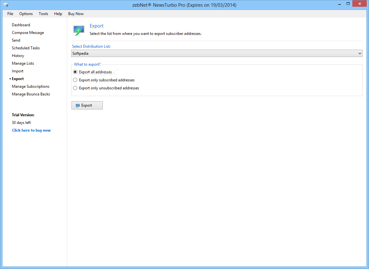Click the '30 days left' text
Image resolution: width=369 pixels, height=269 pixels.
pyautogui.click(x=21, y=123)
